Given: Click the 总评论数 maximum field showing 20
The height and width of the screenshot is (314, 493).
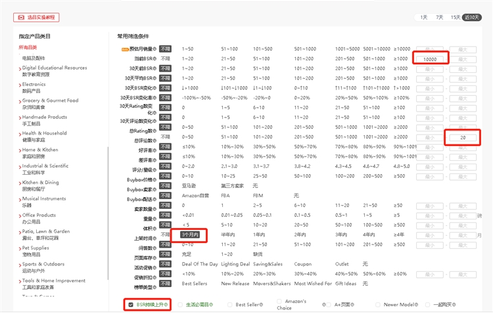Looking at the screenshot, I should click(x=463, y=137).
